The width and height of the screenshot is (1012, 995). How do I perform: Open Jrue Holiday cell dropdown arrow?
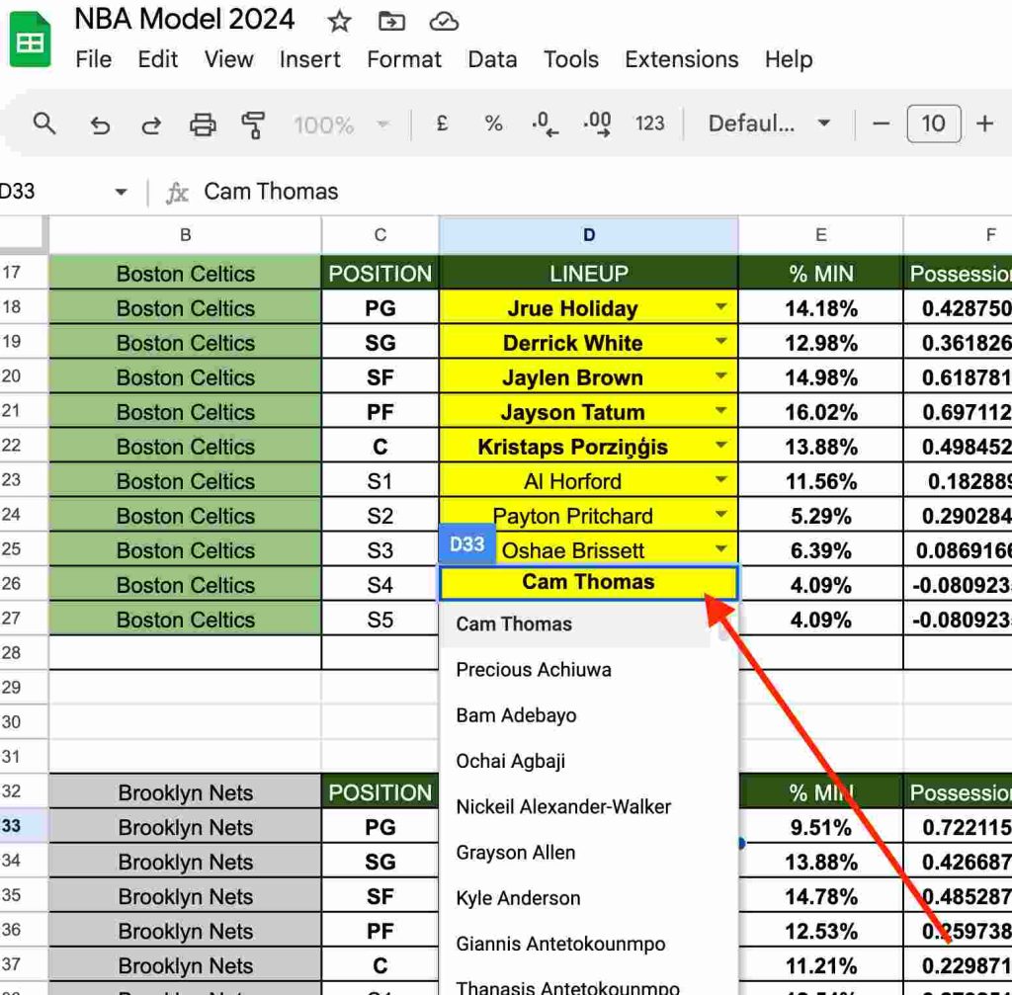pyautogui.click(x=721, y=307)
